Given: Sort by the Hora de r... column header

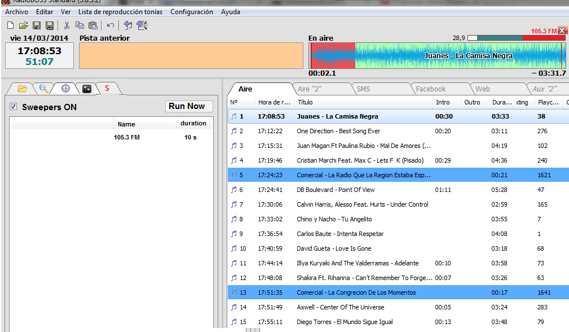Looking at the screenshot, I should coord(274,102).
